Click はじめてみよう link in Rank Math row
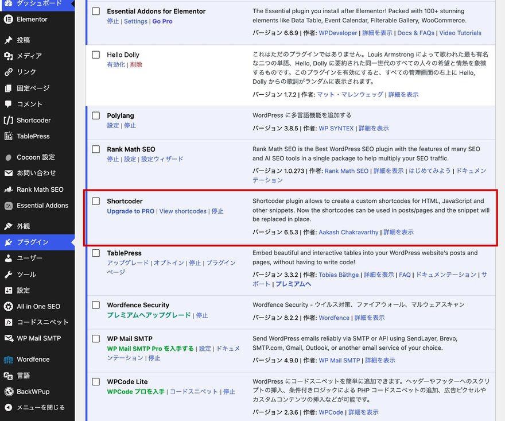Image resolution: width=505 pixels, height=421 pixels. point(430,171)
